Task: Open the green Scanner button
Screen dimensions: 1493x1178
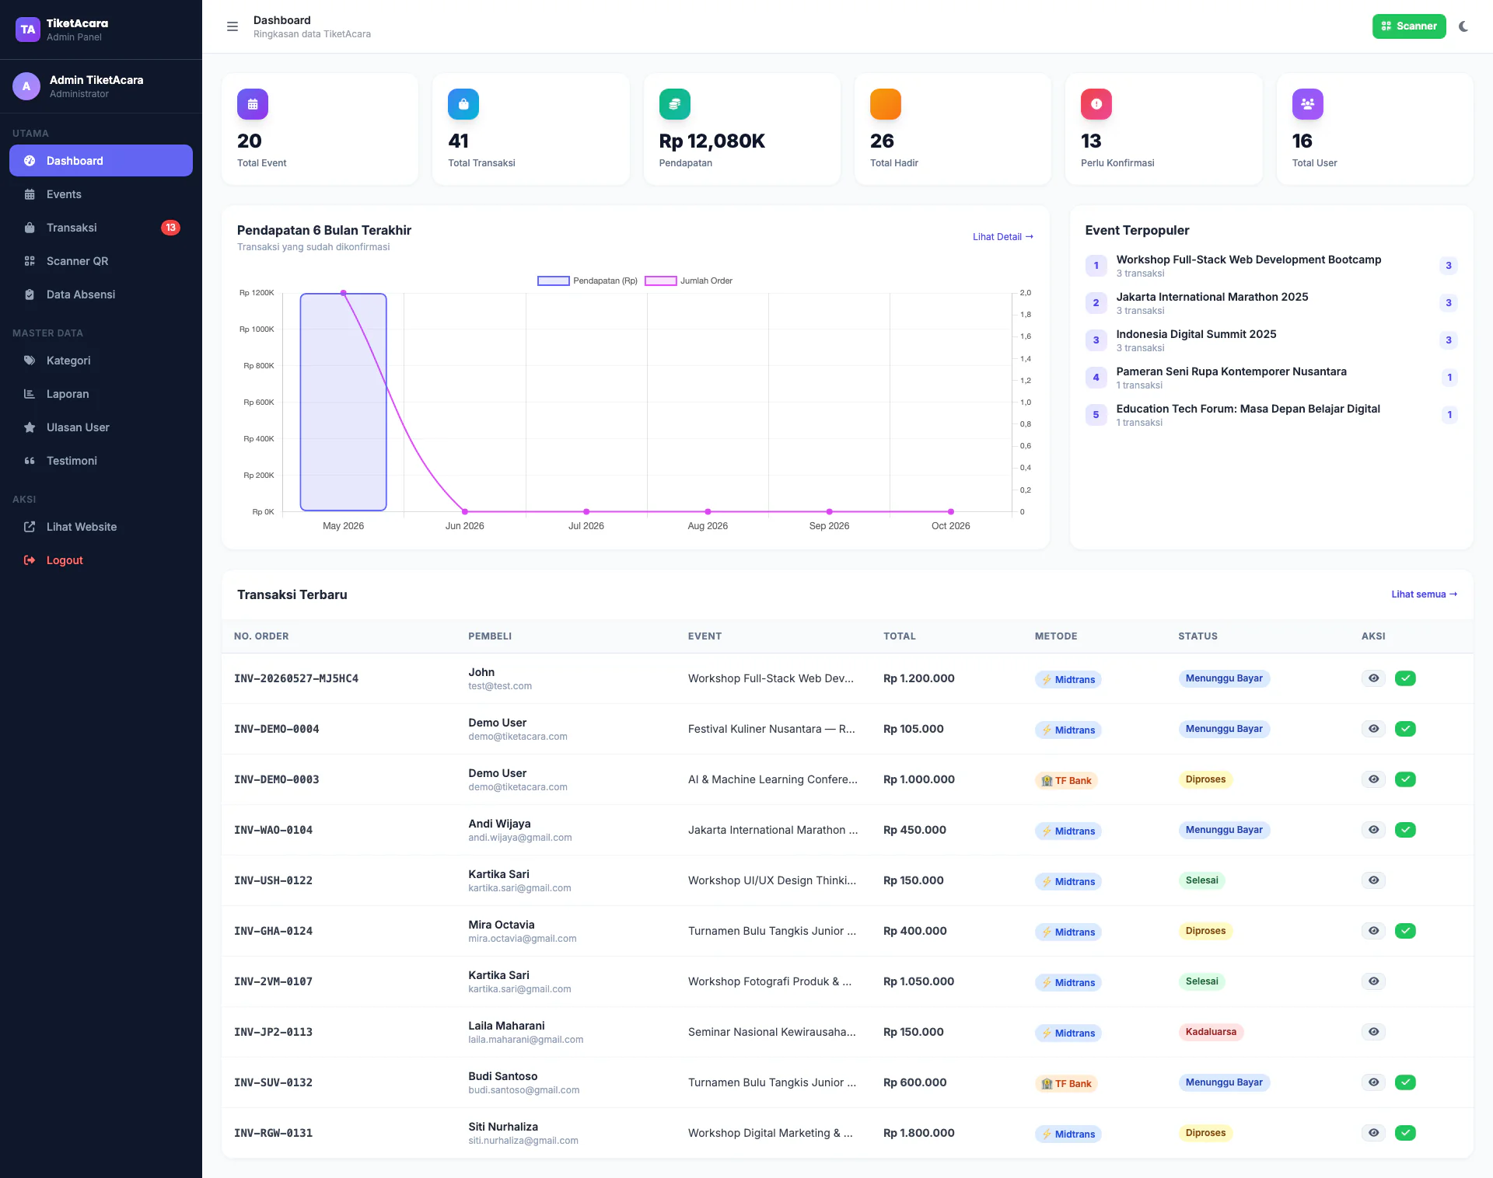Action: coord(1408,26)
